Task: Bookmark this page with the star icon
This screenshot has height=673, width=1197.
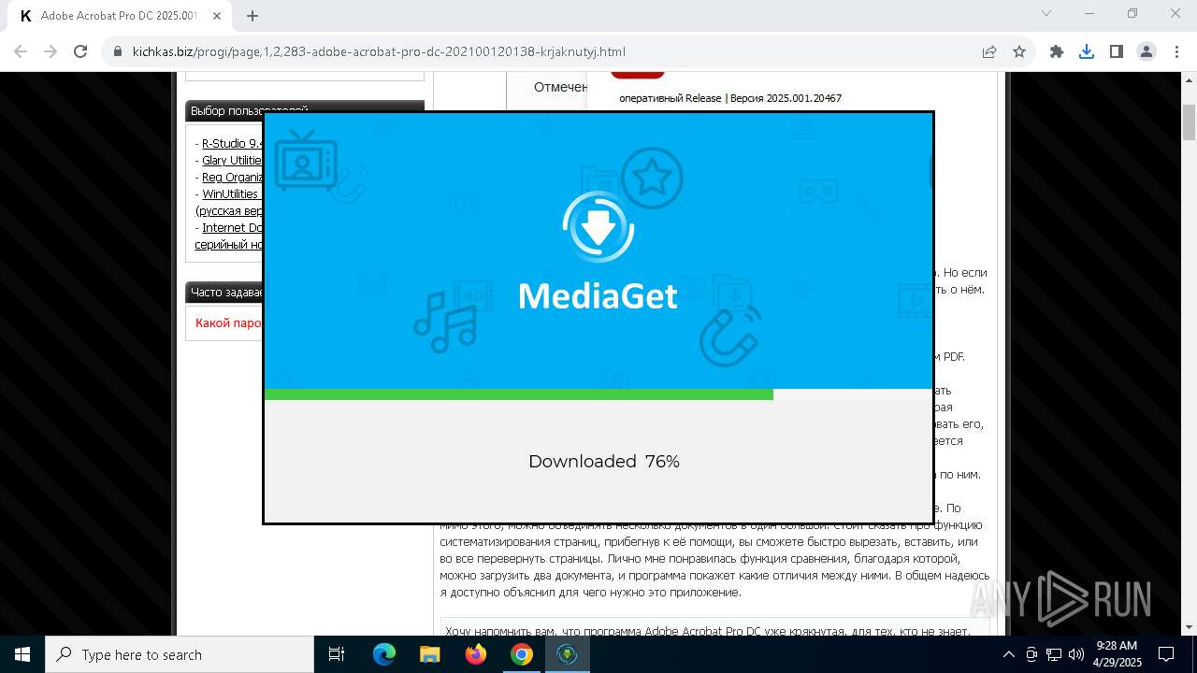Action: [1019, 51]
